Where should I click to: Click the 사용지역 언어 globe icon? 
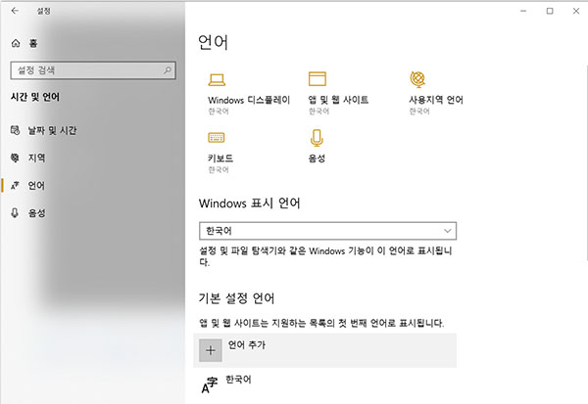tap(417, 79)
